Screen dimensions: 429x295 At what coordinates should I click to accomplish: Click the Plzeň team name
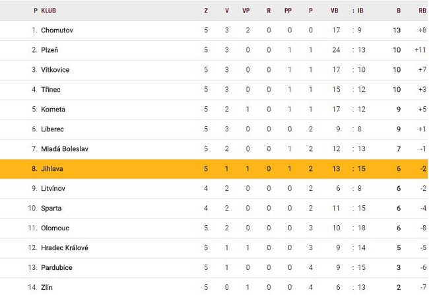51,49
